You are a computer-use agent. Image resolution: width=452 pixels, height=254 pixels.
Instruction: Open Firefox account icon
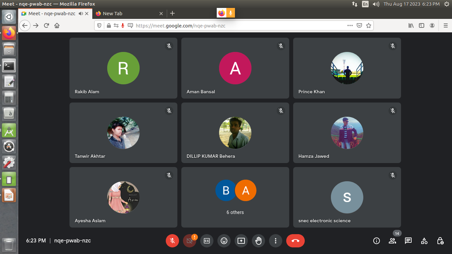(x=432, y=25)
